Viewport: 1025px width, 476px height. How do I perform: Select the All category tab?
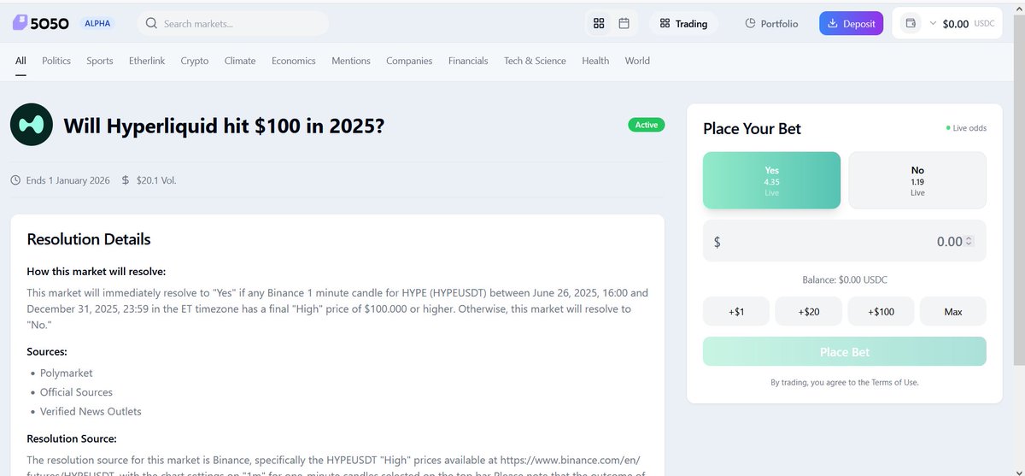click(20, 61)
